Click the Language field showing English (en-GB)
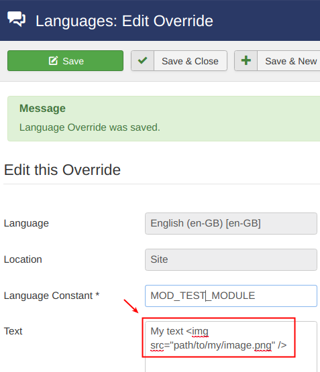This screenshot has width=320, height=372. click(231, 223)
